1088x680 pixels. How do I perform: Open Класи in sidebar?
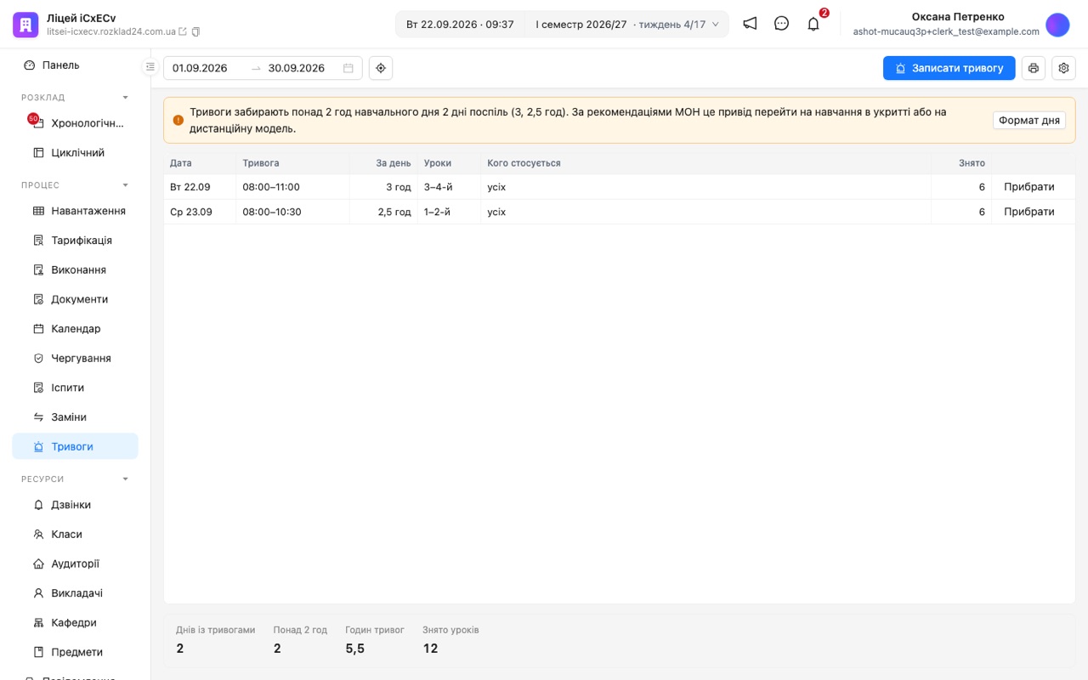tap(75, 535)
